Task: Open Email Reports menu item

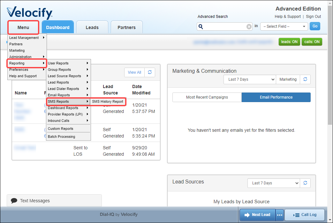Action: pyautogui.click(x=68, y=95)
